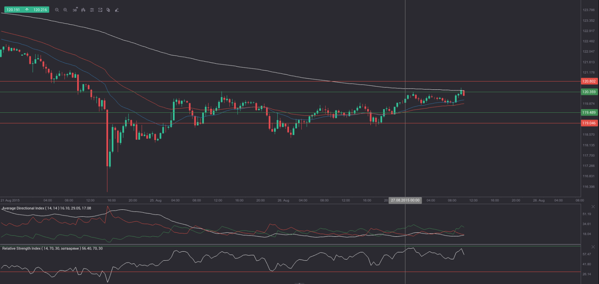Close the Relative Strength Index panel
The height and width of the screenshot is (284, 599).
pos(592,247)
